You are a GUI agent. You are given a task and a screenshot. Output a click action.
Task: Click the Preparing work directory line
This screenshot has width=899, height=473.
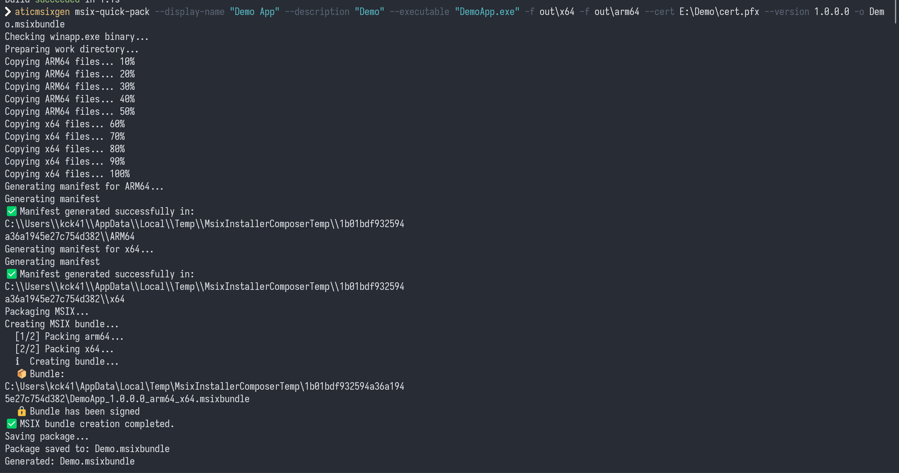pos(72,49)
